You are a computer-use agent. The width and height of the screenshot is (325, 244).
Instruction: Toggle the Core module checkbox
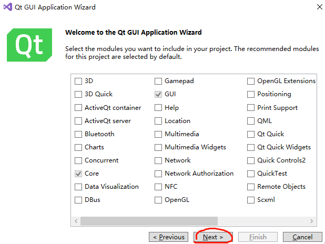(x=78, y=174)
